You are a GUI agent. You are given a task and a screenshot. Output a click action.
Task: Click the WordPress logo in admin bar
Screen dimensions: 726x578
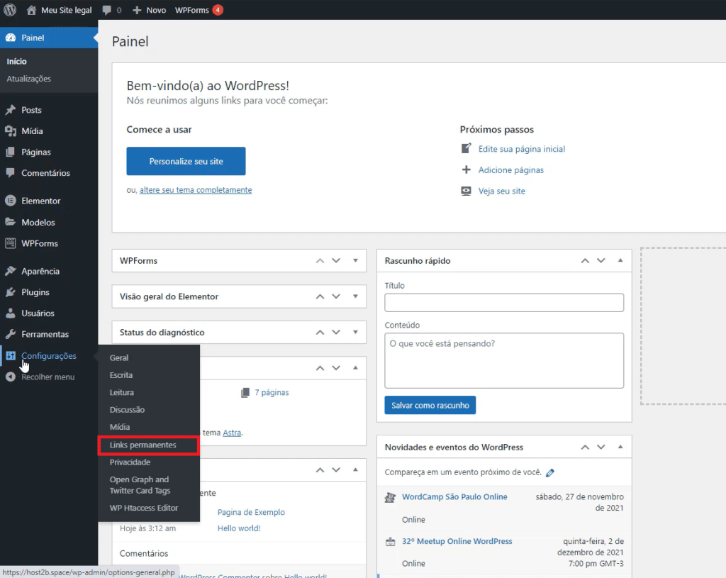click(10, 10)
